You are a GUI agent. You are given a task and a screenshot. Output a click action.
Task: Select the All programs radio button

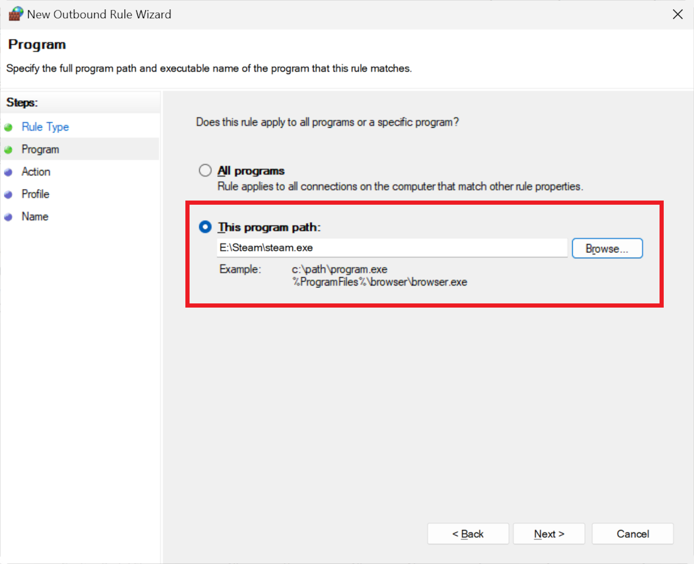point(205,171)
